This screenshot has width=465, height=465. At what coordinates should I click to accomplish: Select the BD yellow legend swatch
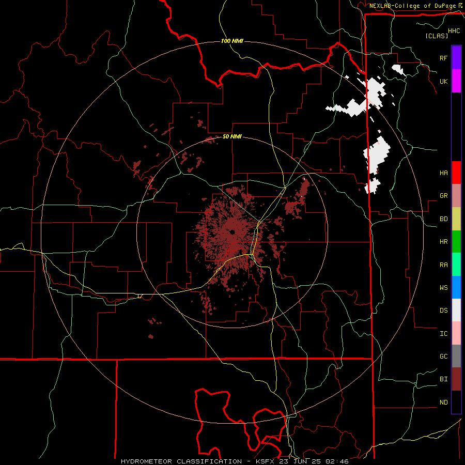(456, 219)
